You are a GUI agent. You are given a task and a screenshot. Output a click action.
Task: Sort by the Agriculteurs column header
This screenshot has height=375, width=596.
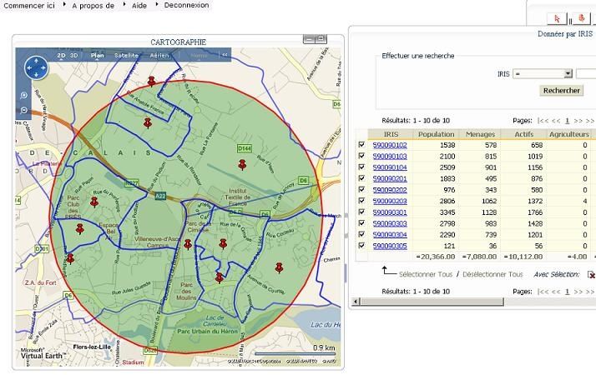tap(568, 134)
